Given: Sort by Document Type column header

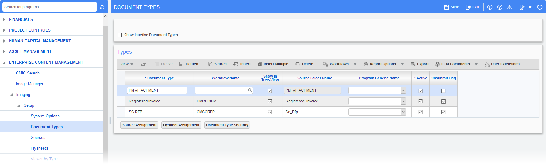Looking at the screenshot, I should (x=159, y=78).
